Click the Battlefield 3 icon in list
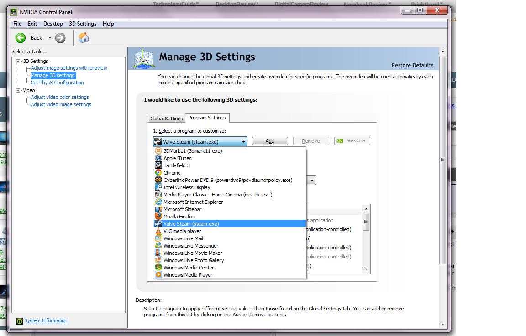Viewport: 526px width, 336px height. click(158, 165)
